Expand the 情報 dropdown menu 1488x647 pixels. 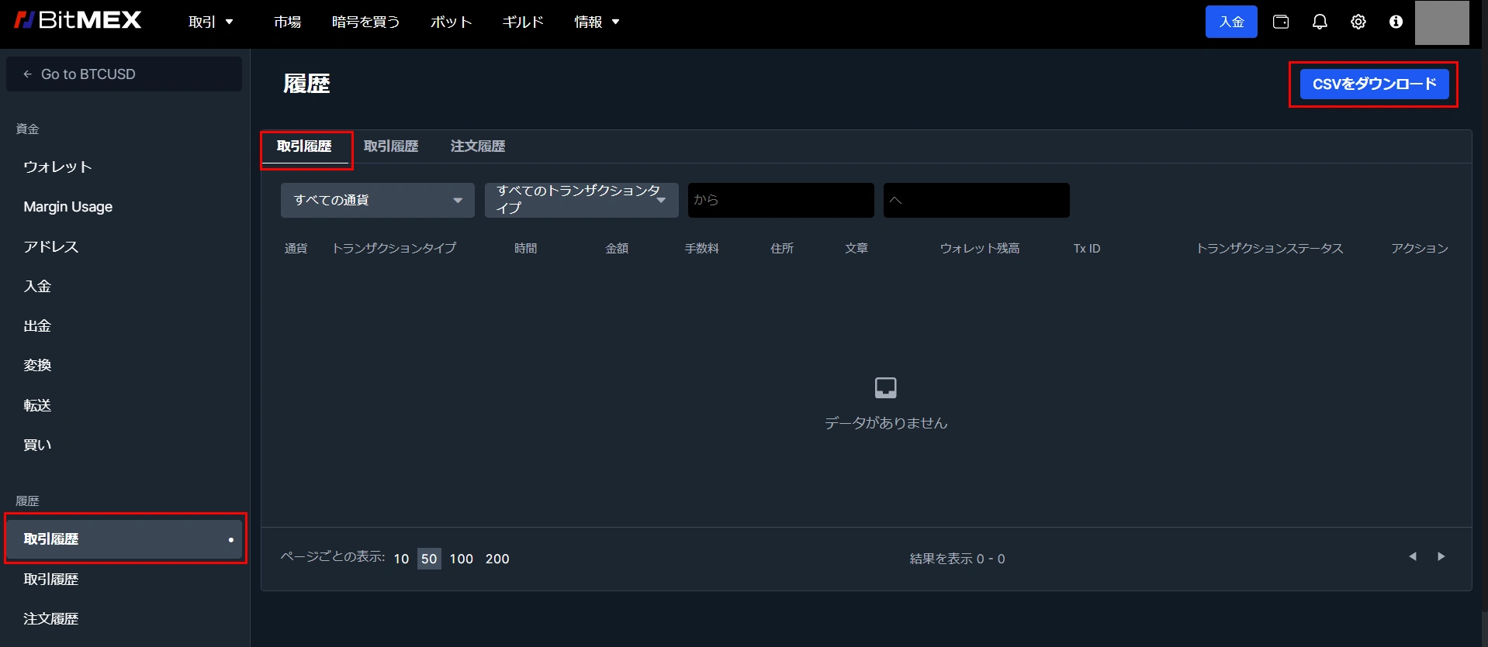click(597, 22)
